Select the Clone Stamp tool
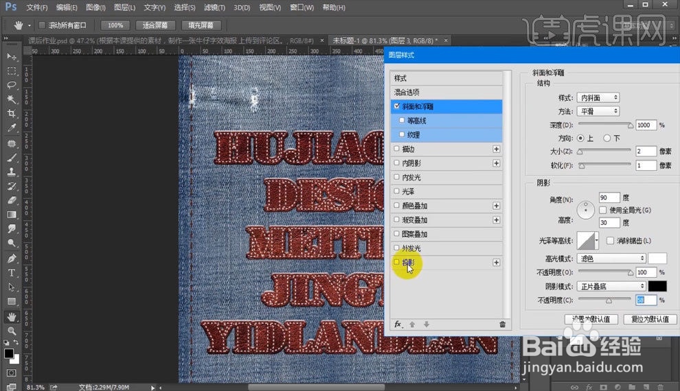The height and width of the screenshot is (391, 680). (11, 172)
